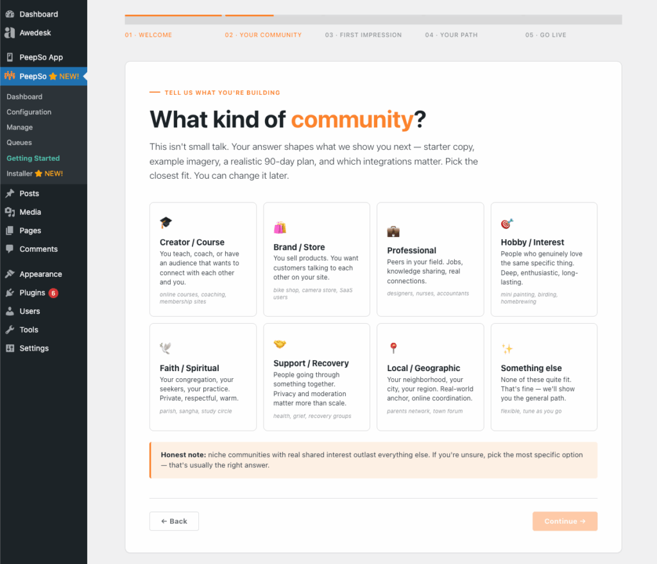Click the map pin icon on Local / Geographic
The image size is (657, 564).
[x=393, y=348]
